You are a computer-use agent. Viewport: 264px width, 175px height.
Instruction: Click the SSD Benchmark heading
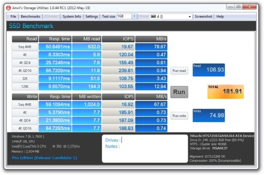tap(31, 26)
